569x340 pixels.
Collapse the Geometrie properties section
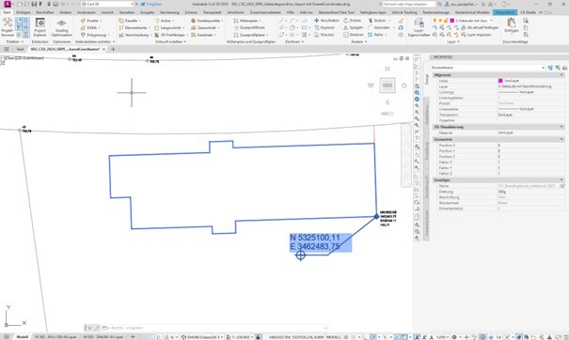(x=561, y=139)
